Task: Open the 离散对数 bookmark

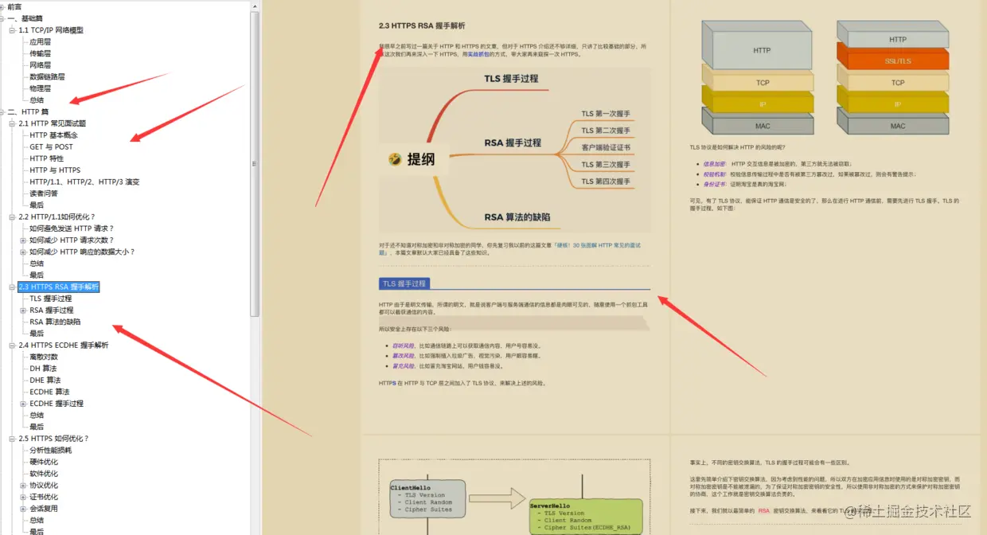Action: (x=44, y=357)
